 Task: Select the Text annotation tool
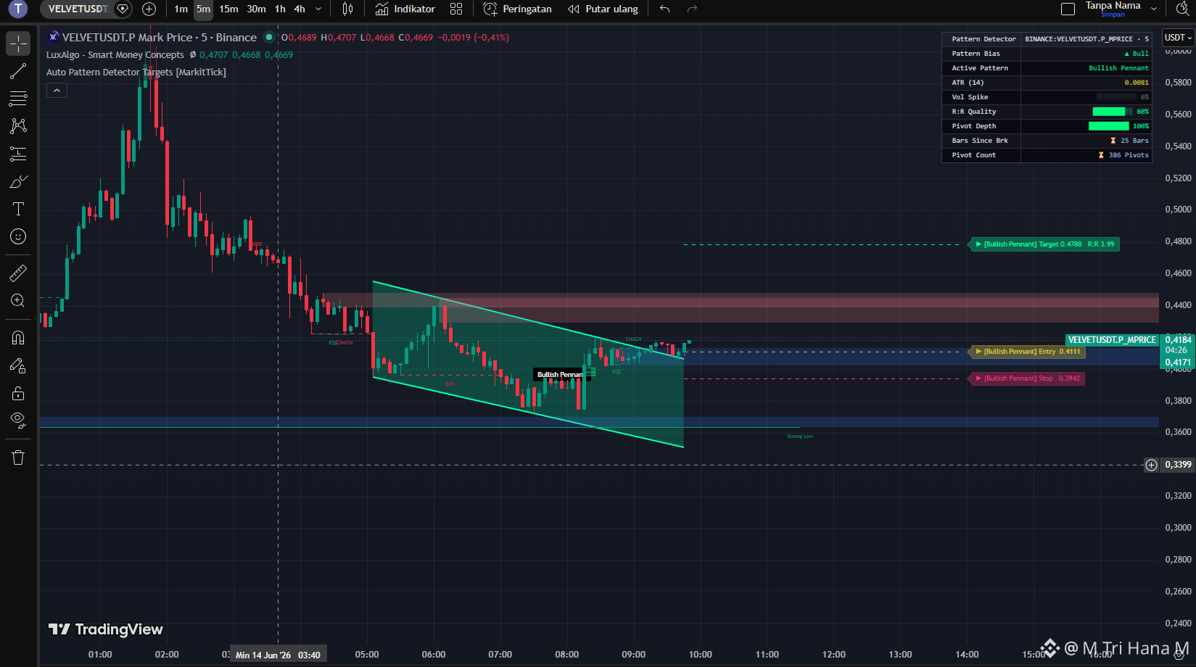tap(18, 209)
